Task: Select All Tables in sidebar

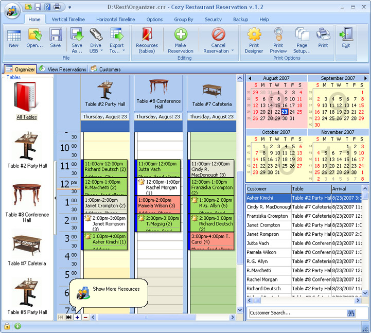Action: [x=27, y=100]
